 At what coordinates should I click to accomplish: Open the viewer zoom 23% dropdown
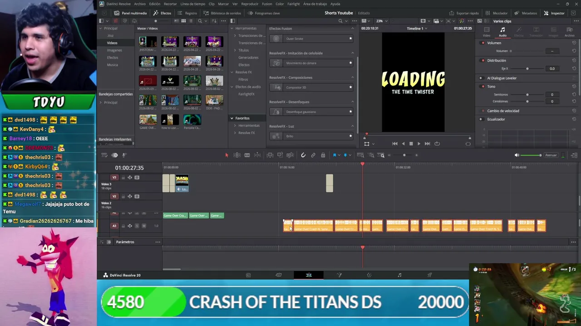[x=381, y=21]
